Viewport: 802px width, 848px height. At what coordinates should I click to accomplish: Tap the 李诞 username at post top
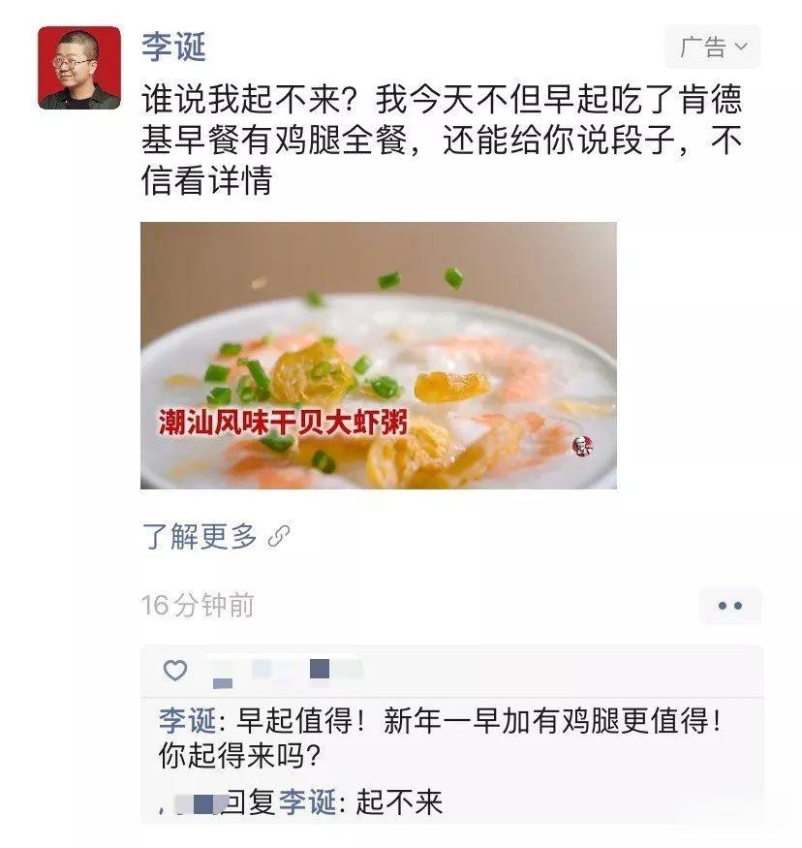(173, 47)
